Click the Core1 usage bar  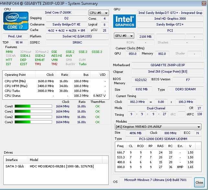pos(33,111)
